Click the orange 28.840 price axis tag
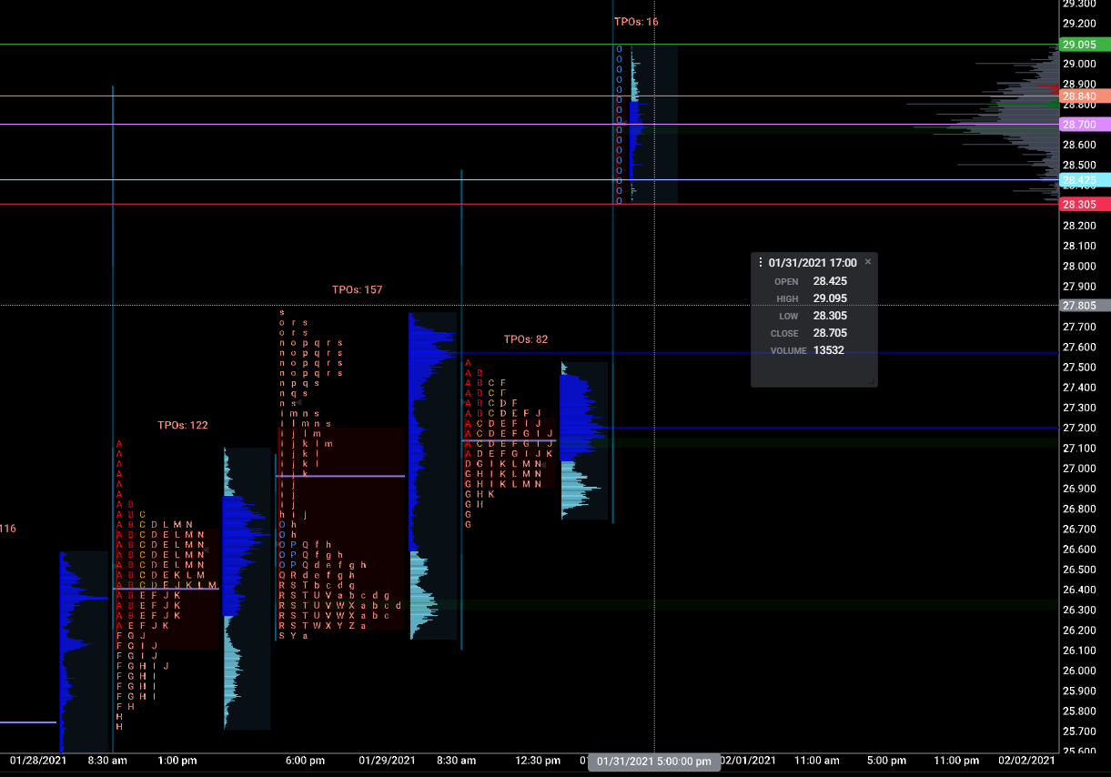The height and width of the screenshot is (777, 1111). click(1086, 96)
